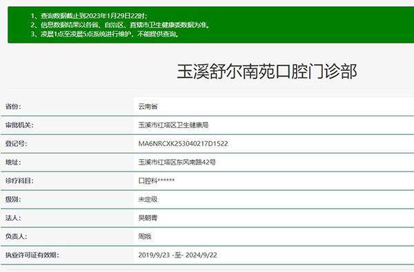
Task: Click the 地址: label
Action: click(x=13, y=162)
